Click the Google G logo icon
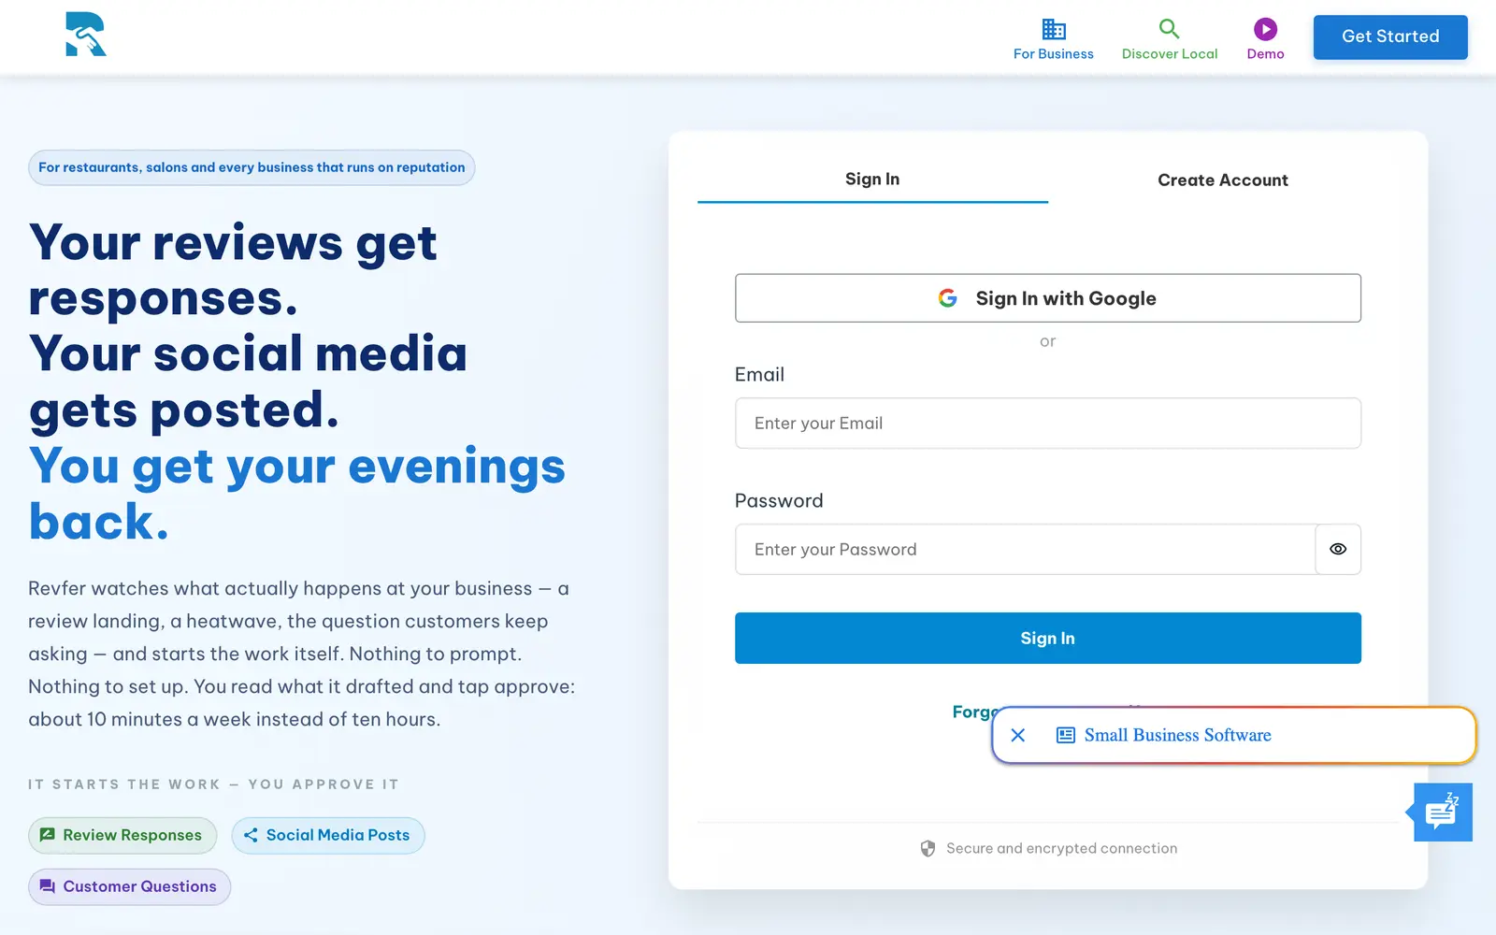This screenshot has width=1496, height=935. (x=947, y=298)
